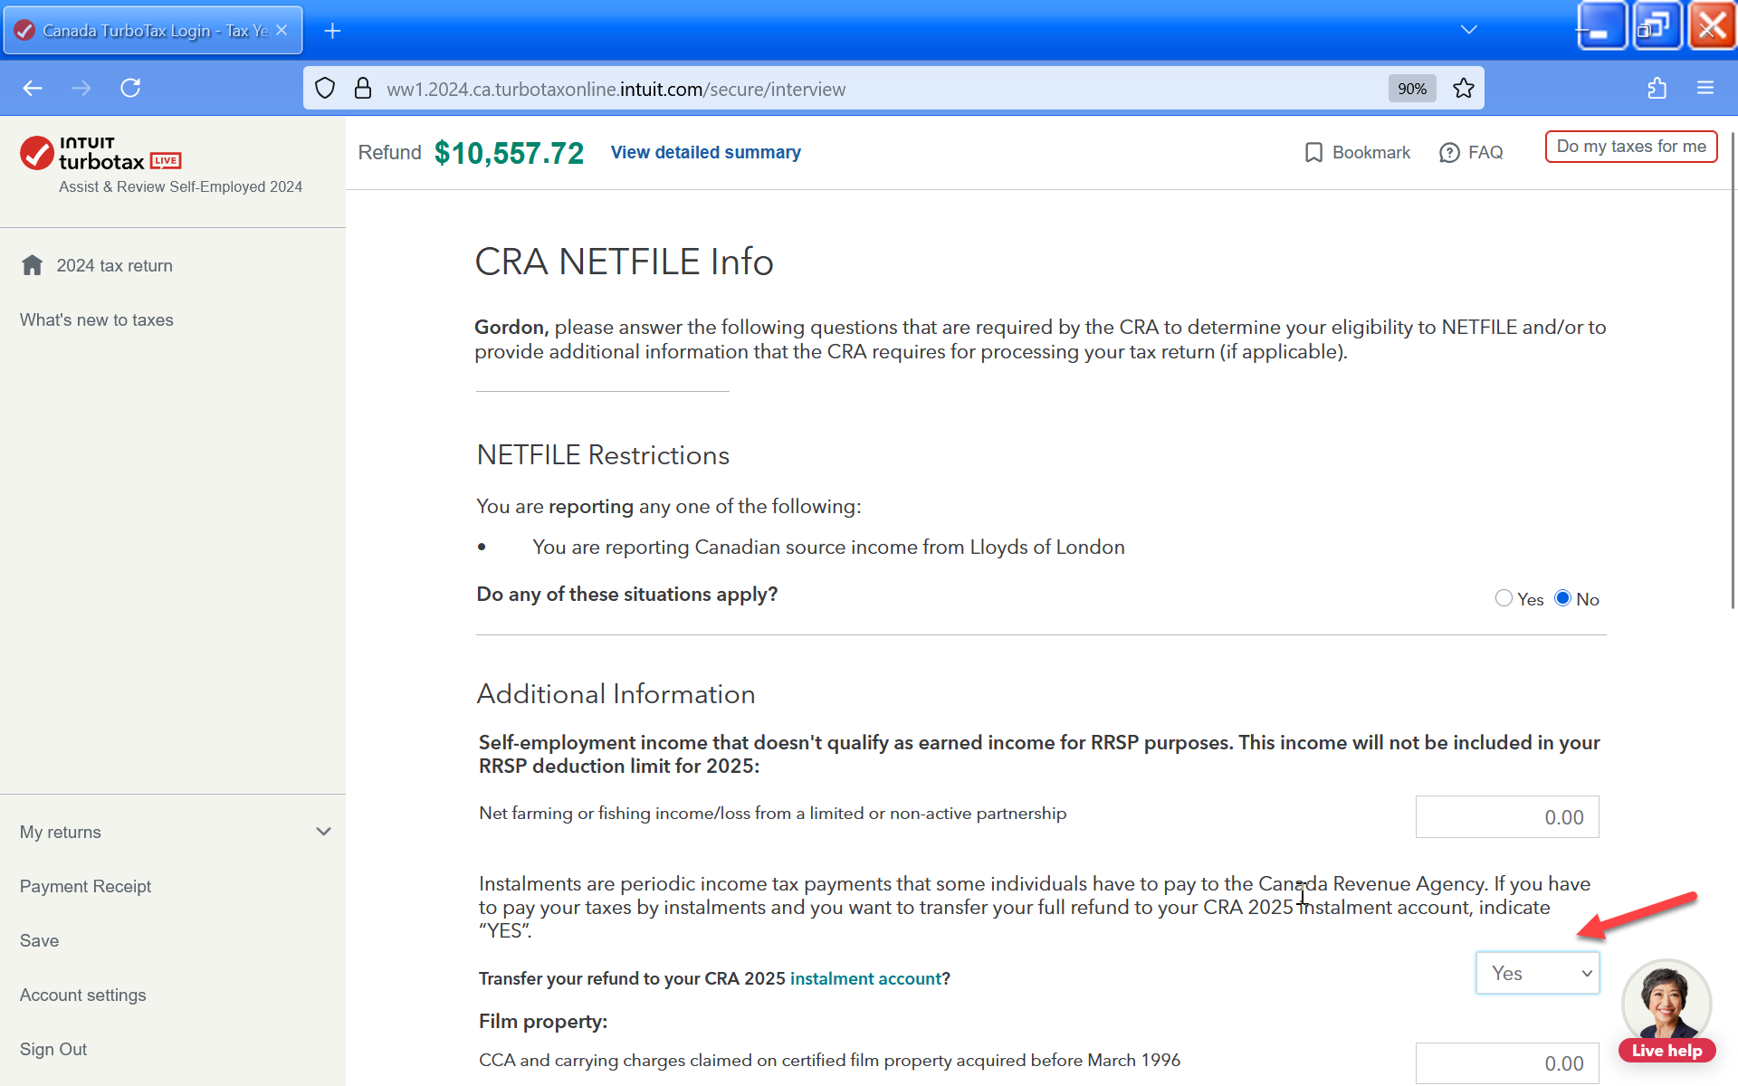Reload the current page
The image size is (1738, 1086).
click(x=130, y=88)
